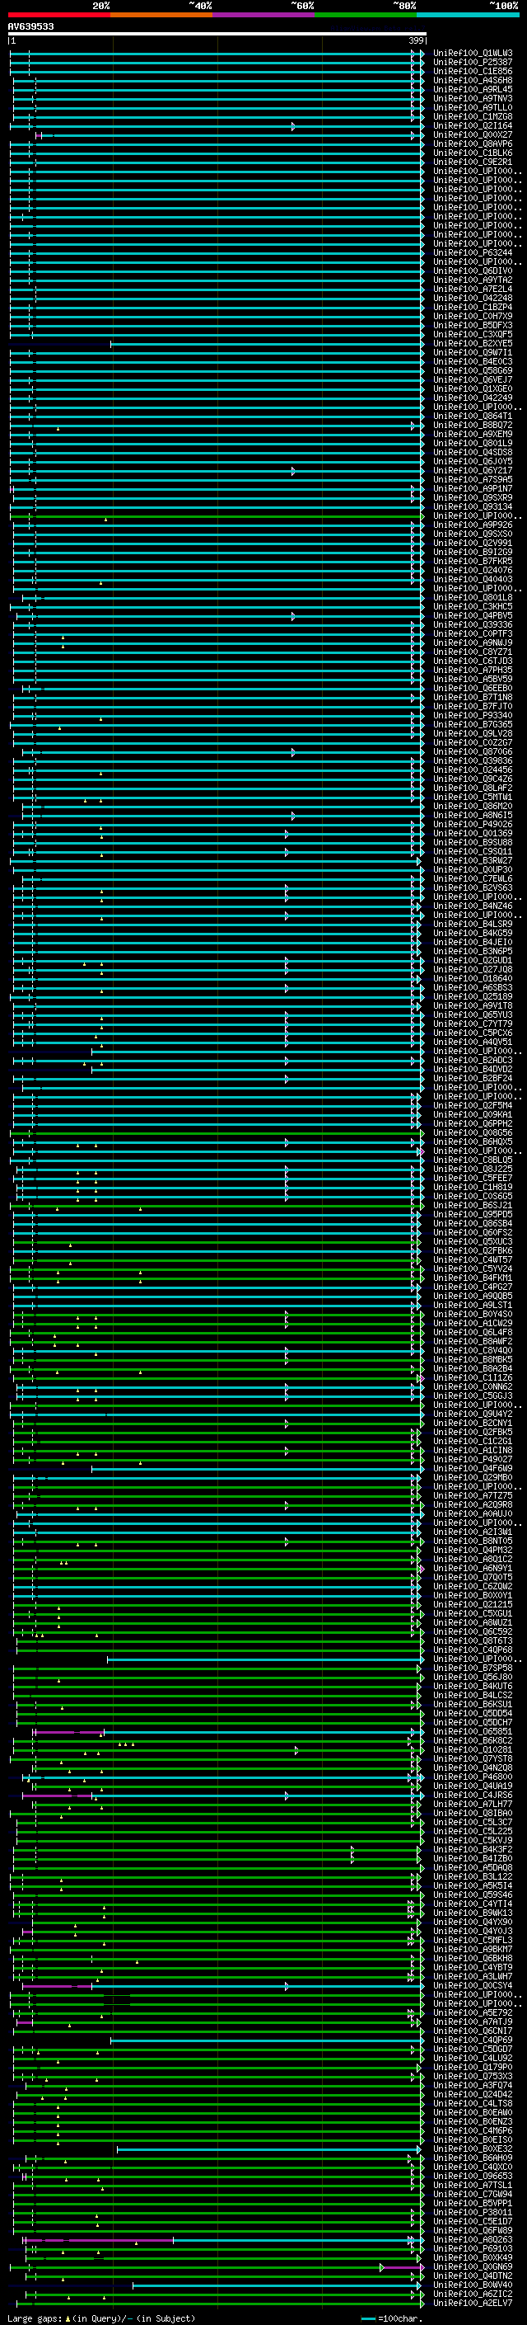527x2325 pixels.
Task: Select label UniRef100_Q09KA1
Action: tap(473, 1113)
